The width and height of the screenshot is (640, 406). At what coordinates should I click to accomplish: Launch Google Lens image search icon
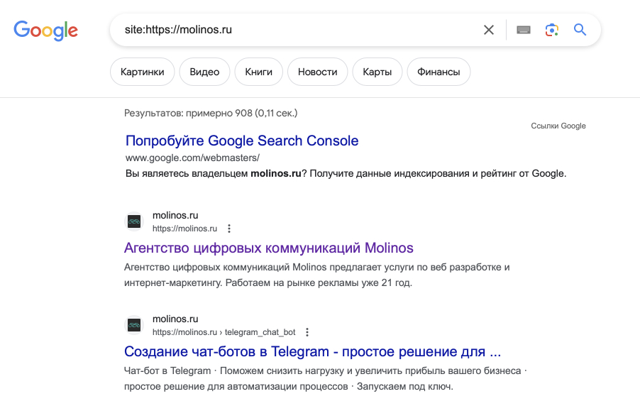pos(551,30)
